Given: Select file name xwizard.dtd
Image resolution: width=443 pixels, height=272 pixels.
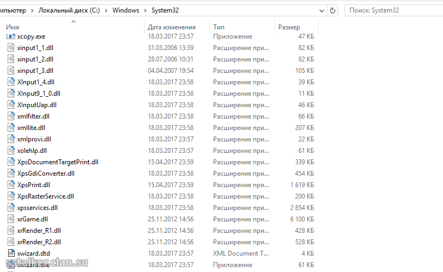Looking at the screenshot, I should click(x=33, y=254).
